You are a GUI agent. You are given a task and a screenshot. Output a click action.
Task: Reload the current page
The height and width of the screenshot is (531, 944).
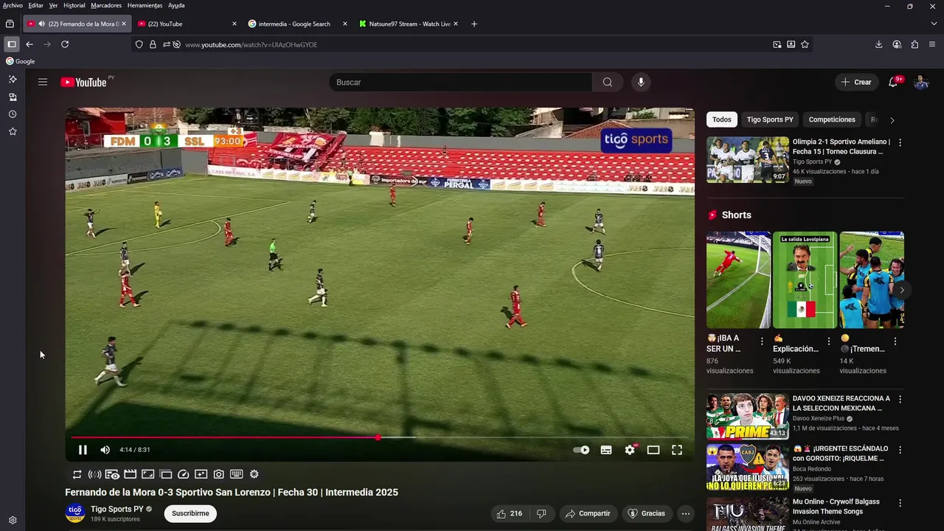click(65, 44)
